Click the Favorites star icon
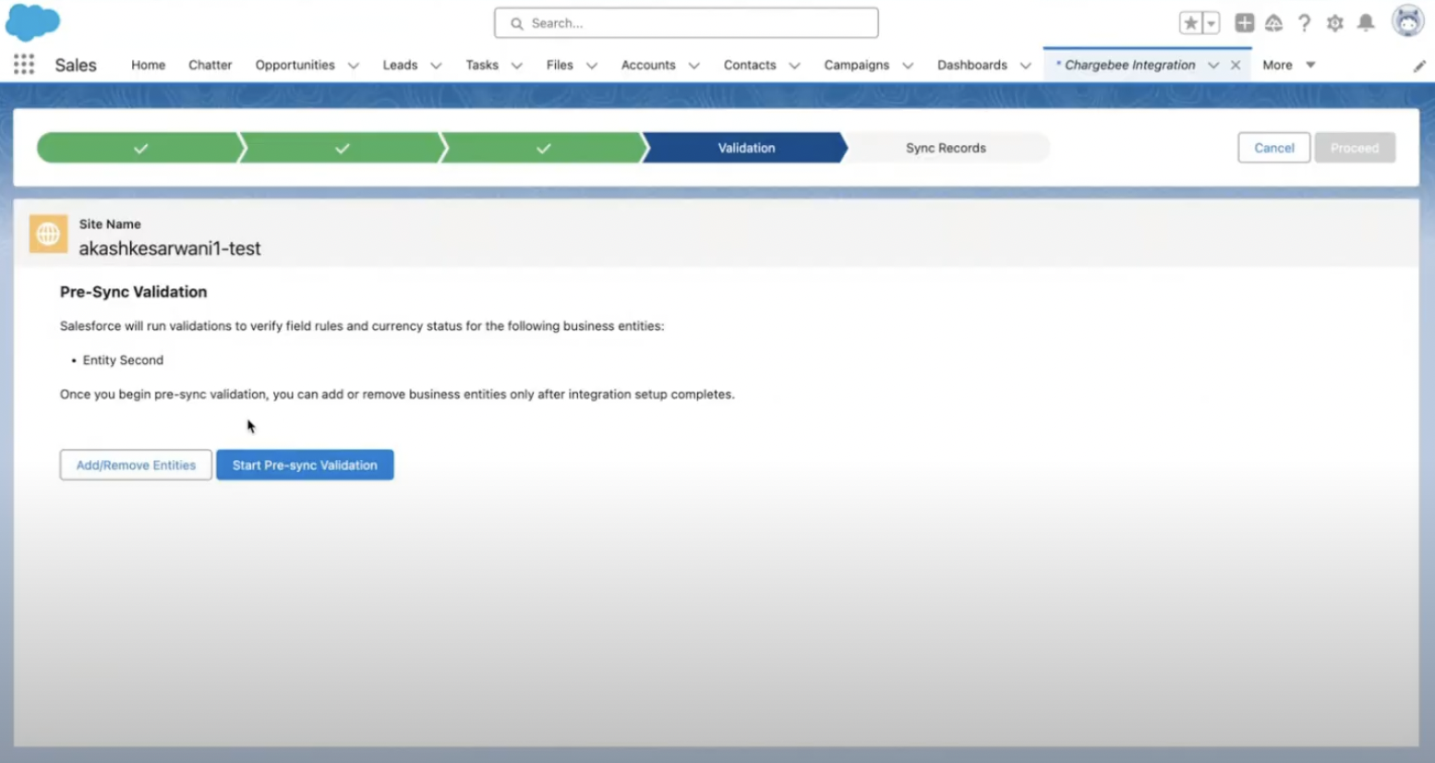The image size is (1435, 763). (x=1190, y=23)
